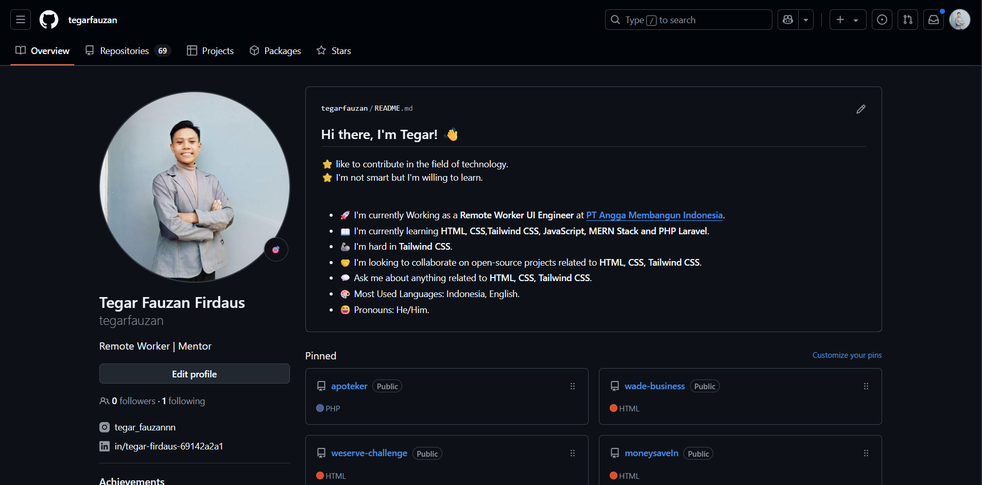Viewport: 982px width, 485px height.
Task: Open the notifications inbox icon
Action: 934,20
